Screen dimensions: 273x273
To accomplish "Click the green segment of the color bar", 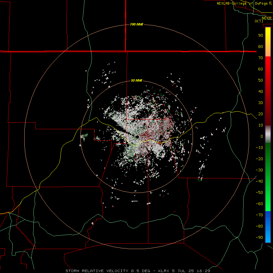I will pos(268,177).
